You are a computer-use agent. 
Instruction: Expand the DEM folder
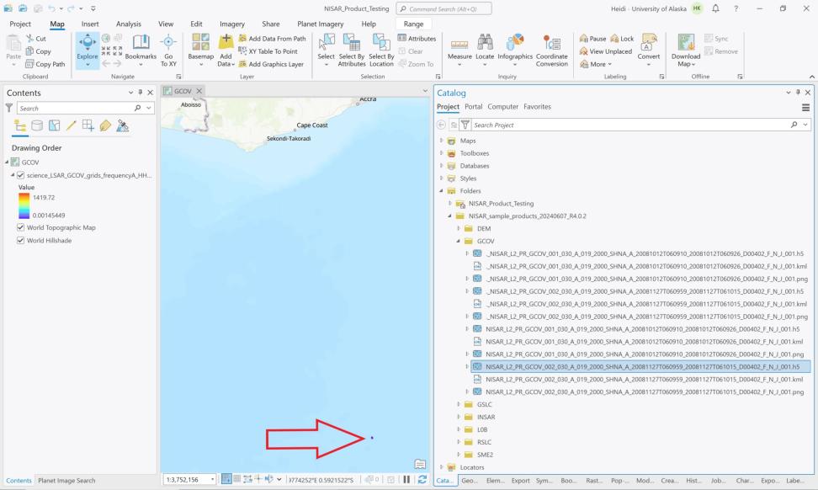tap(459, 228)
